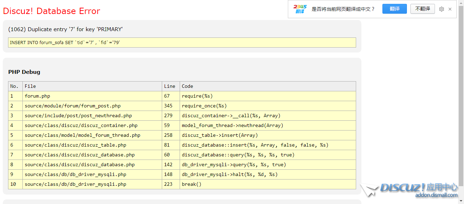Click the Code column header

click(x=268, y=86)
